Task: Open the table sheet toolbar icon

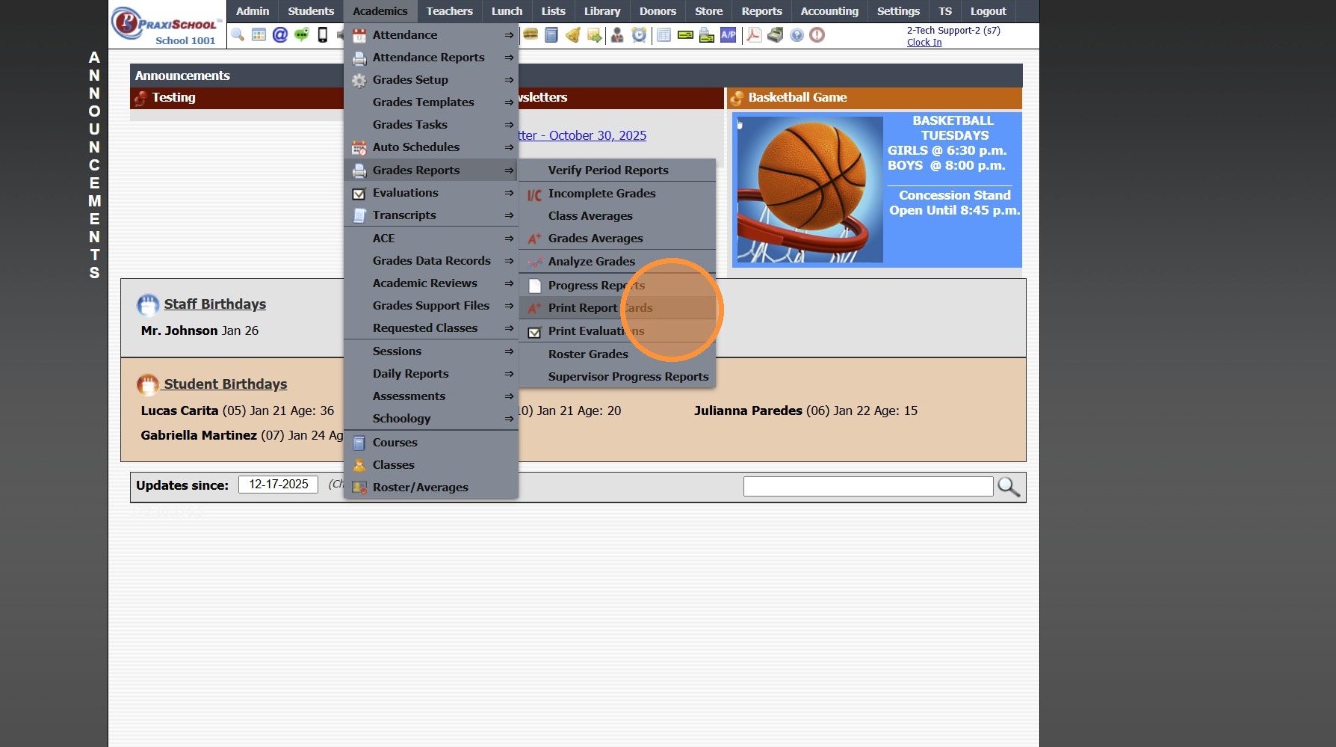Action: [x=664, y=35]
